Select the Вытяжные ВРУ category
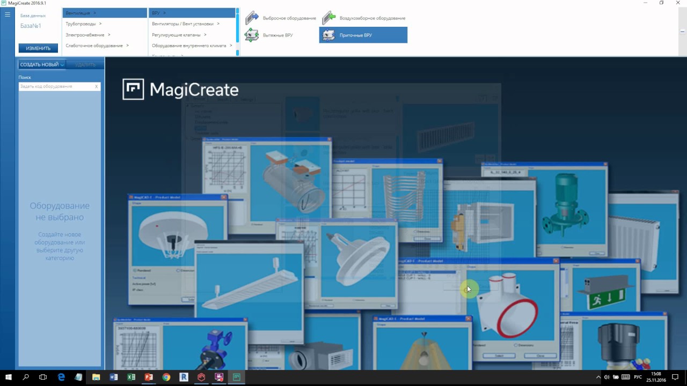The image size is (687, 386). coord(269,35)
